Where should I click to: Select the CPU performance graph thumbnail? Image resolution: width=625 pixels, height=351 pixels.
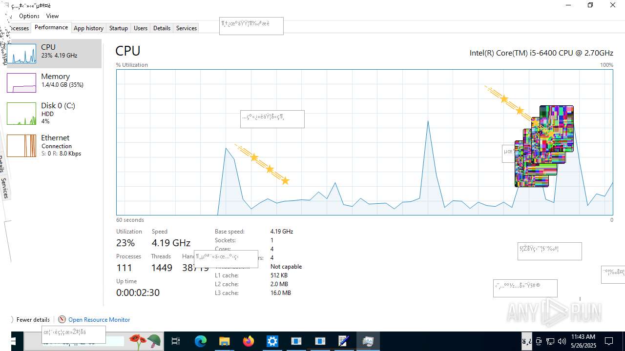tap(21, 54)
